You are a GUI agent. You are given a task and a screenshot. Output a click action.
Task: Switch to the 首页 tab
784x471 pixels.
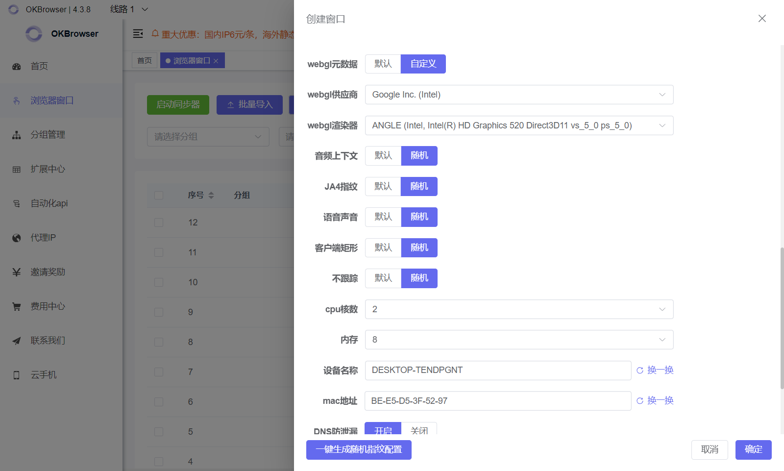coord(144,60)
